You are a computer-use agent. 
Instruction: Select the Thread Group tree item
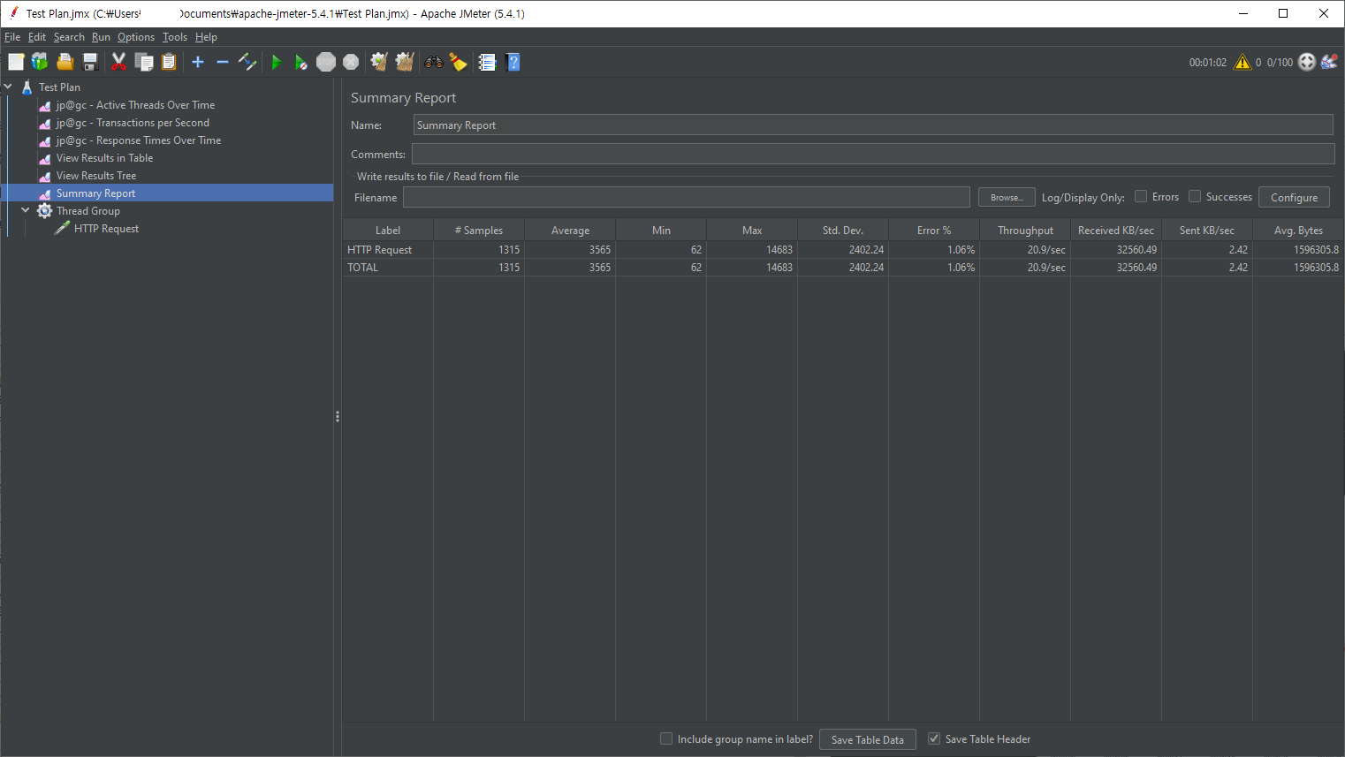(x=87, y=211)
